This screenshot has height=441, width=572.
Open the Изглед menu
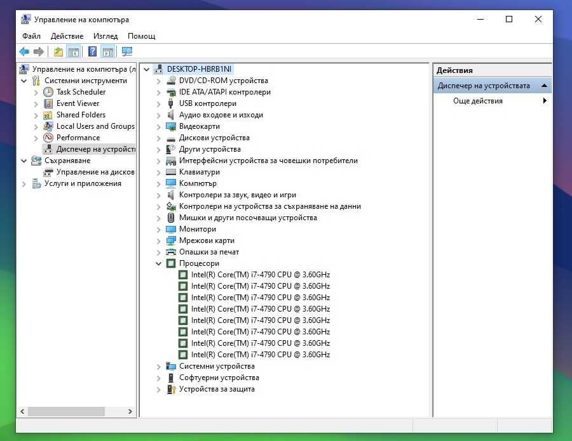106,36
